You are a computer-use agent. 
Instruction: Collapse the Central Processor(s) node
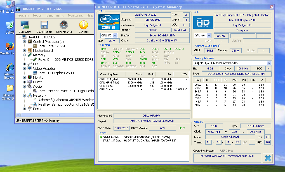[x=24, y=41]
